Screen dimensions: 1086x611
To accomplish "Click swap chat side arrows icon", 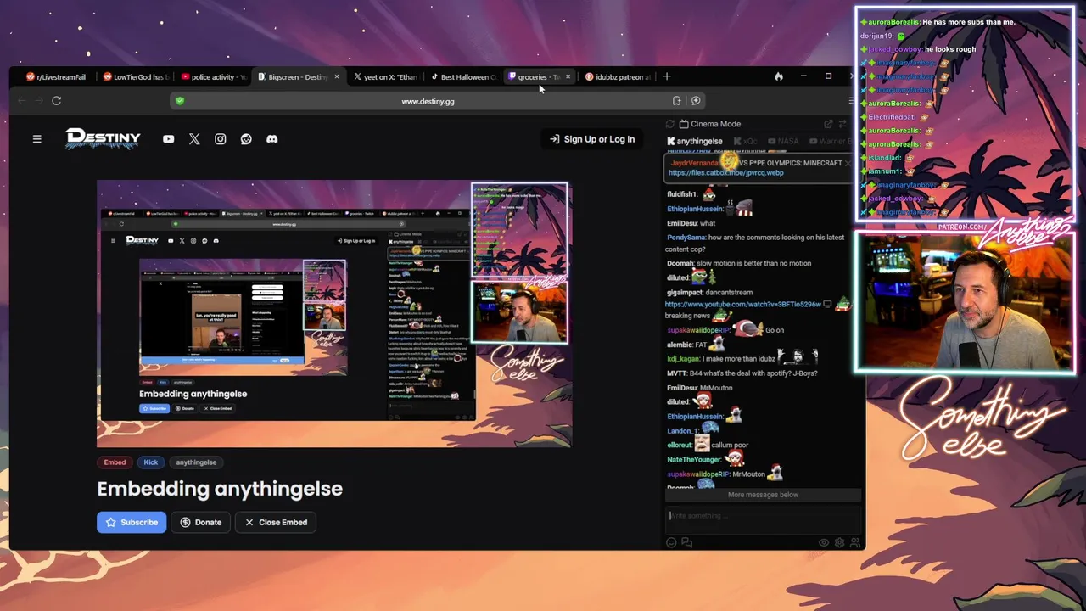I will pyautogui.click(x=842, y=124).
